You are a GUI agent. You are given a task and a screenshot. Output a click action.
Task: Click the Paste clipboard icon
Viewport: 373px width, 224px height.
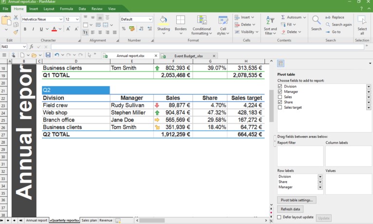[x=6, y=20]
